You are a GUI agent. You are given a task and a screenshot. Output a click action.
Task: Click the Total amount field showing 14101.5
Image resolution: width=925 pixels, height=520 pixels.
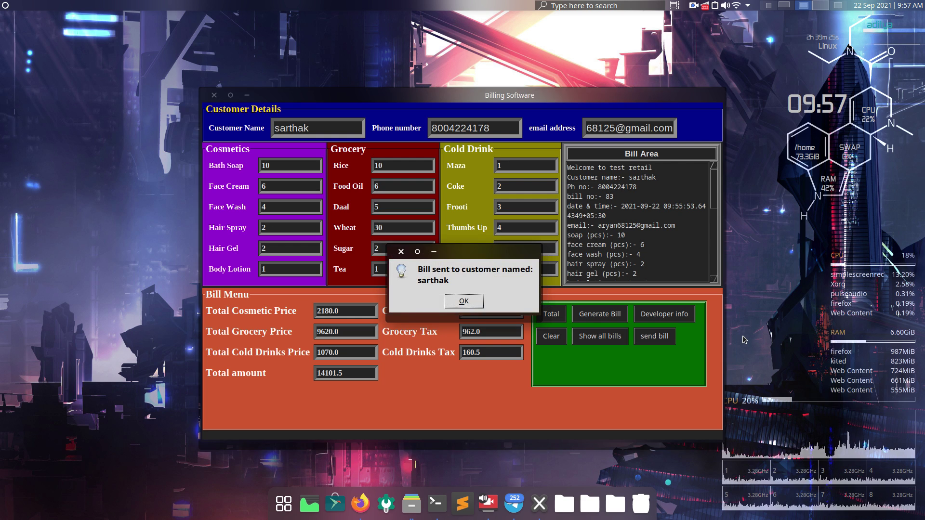point(346,373)
